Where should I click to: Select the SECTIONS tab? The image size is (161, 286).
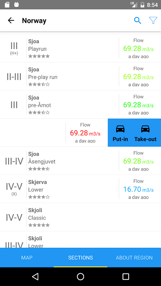(80, 257)
